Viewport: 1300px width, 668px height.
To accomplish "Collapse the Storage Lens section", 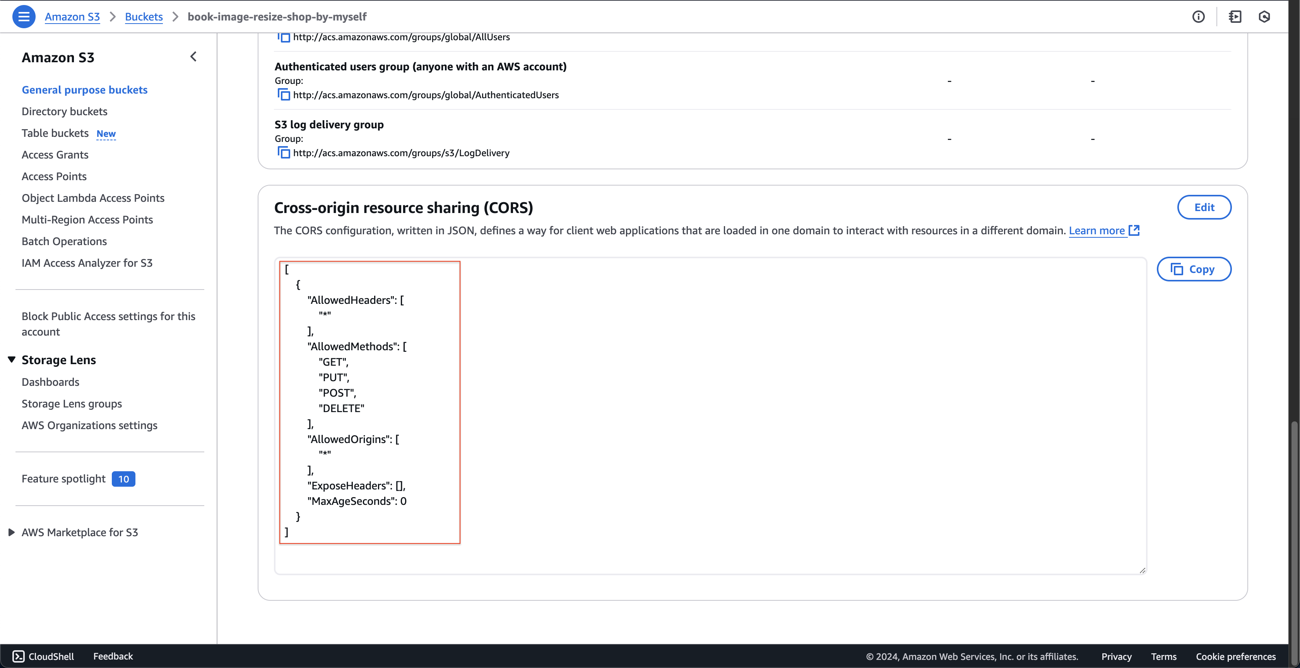I will tap(12, 360).
